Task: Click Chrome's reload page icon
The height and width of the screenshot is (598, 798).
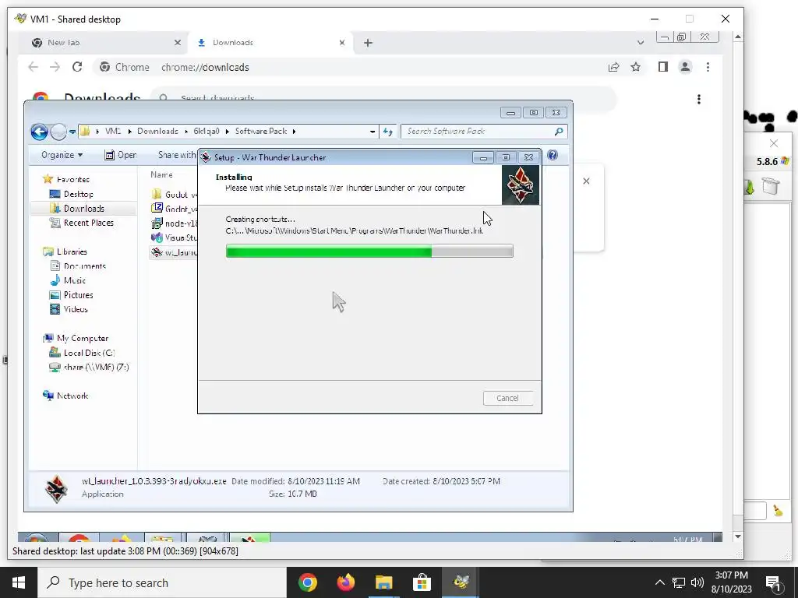Action: [x=77, y=67]
